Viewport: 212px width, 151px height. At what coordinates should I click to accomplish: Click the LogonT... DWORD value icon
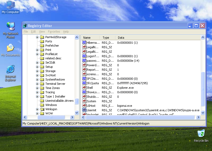click(x=84, y=56)
